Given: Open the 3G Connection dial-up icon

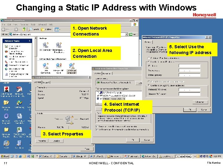Looking at the screenshot, I should [46, 46].
